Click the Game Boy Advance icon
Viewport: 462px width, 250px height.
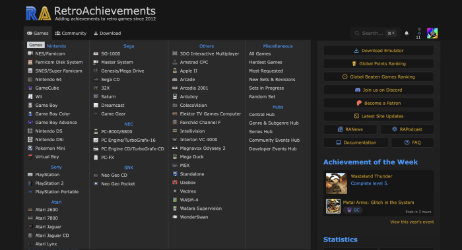pyautogui.click(x=30, y=122)
